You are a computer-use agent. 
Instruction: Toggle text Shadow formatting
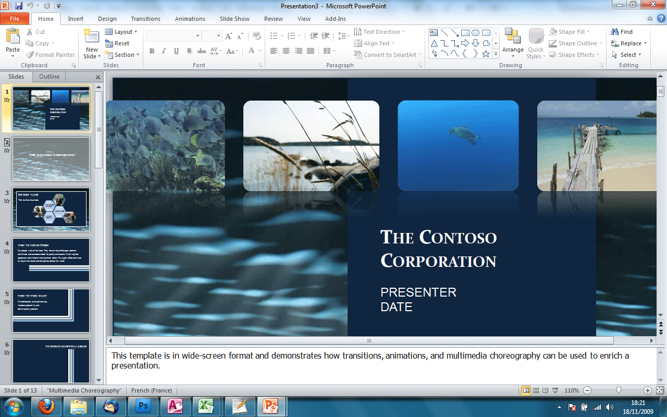click(189, 51)
